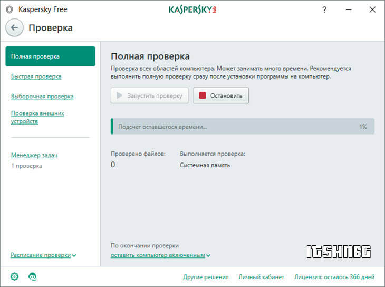Open settings via the gear icon
The height and width of the screenshot is (287, 385).
coord(14,276)
